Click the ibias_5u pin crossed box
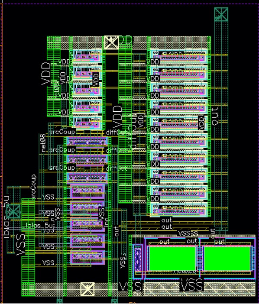Image resolution: width=259 pixels, height=304 pixels. [x=13, y=211]
